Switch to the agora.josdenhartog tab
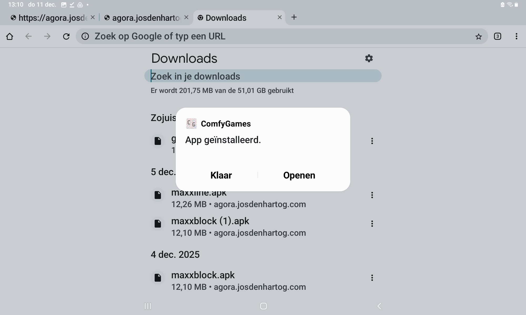 click(x=143, y=18)
